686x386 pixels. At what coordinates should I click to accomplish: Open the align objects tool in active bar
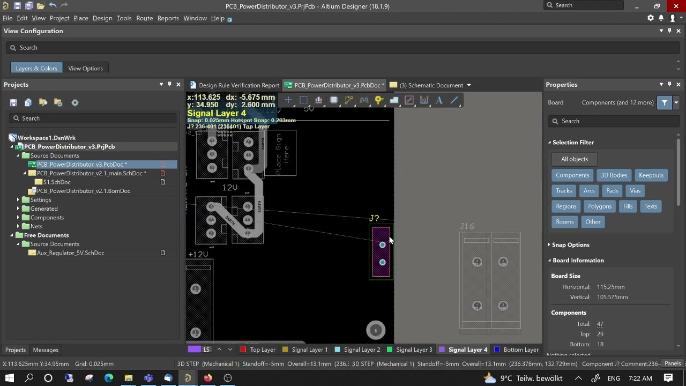pos(318,100)
